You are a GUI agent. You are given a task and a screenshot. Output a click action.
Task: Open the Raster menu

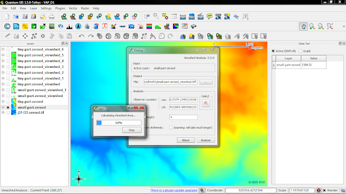click(x=85, y=9)
